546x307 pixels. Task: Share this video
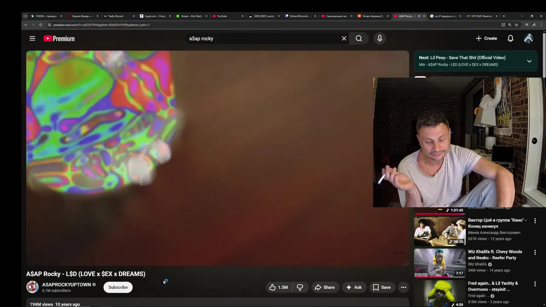click(x=325, y=287)
